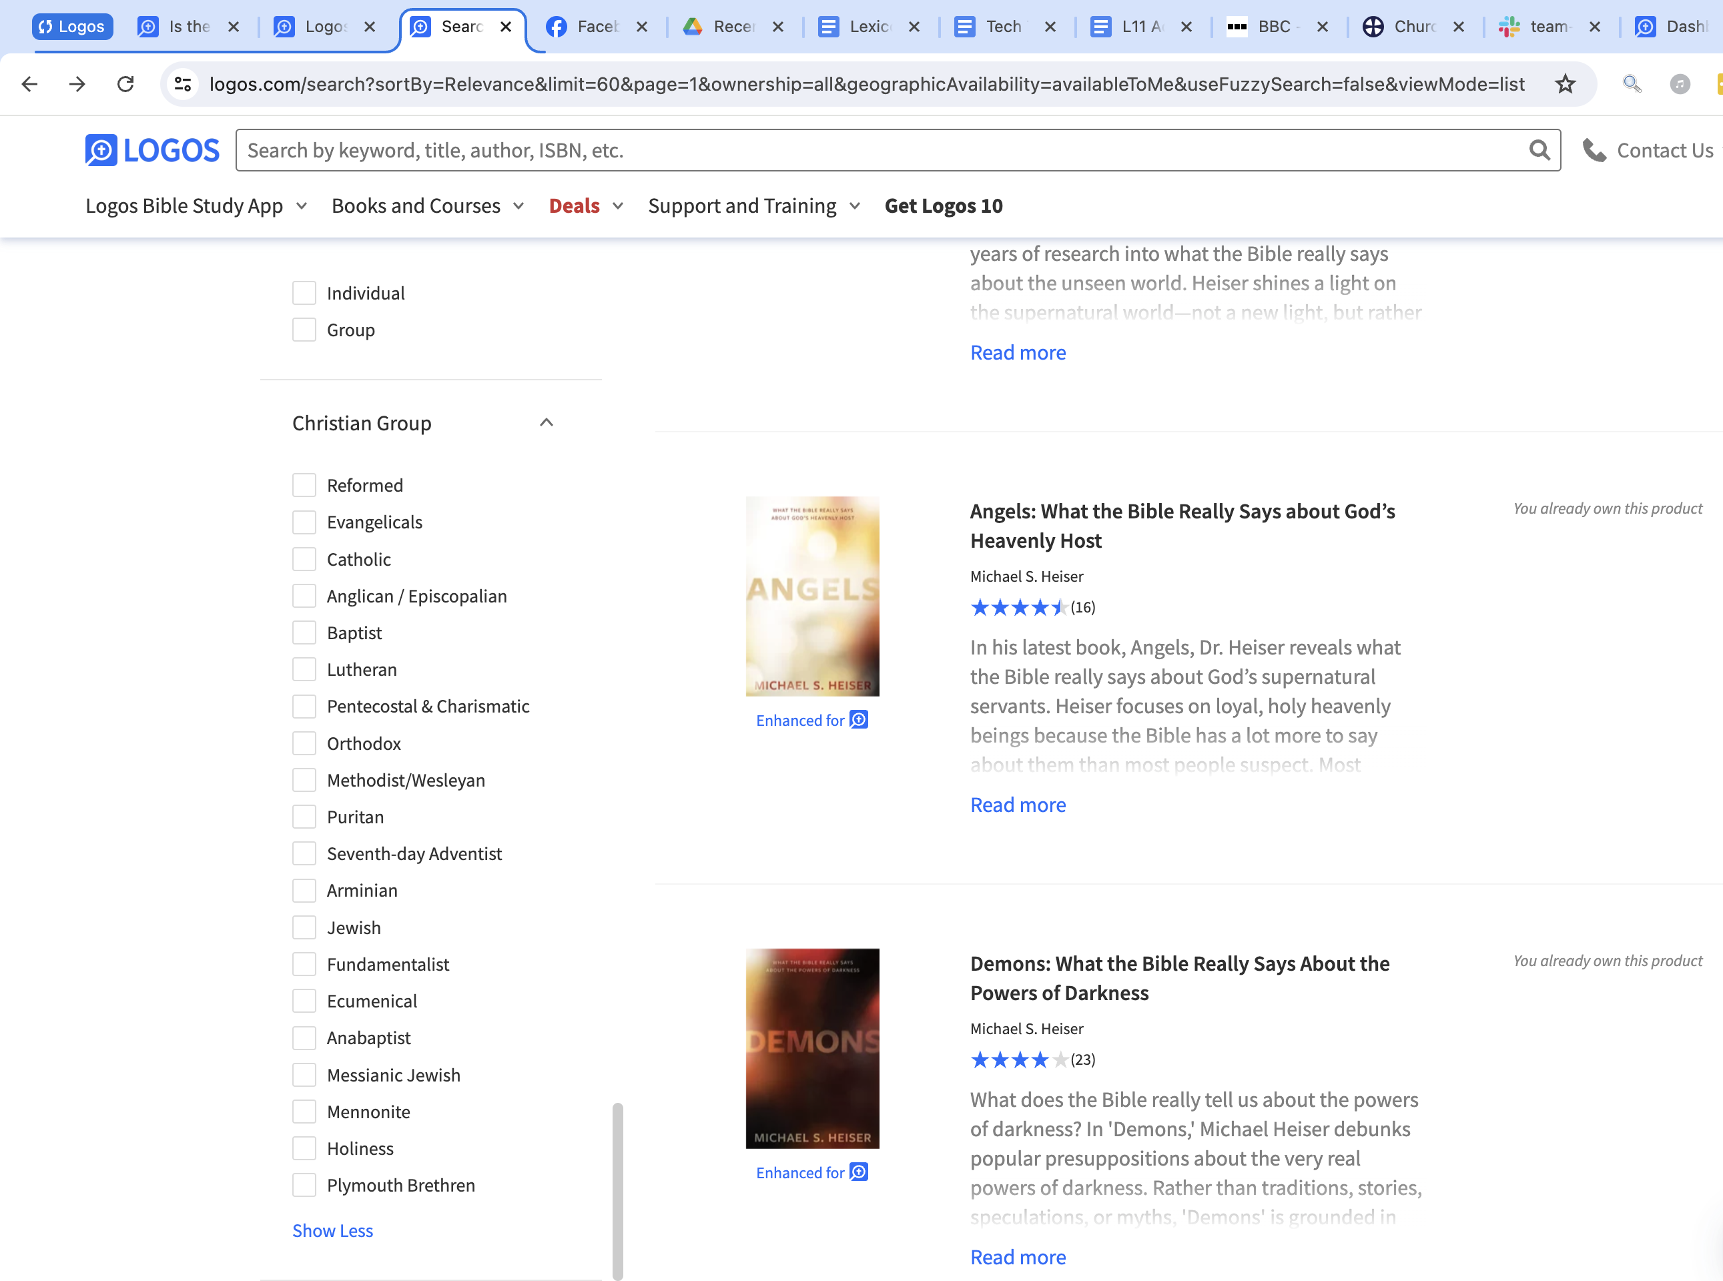Click Show Less under Christian Group
The image size is (1723, 1281).
point(333,1230)
